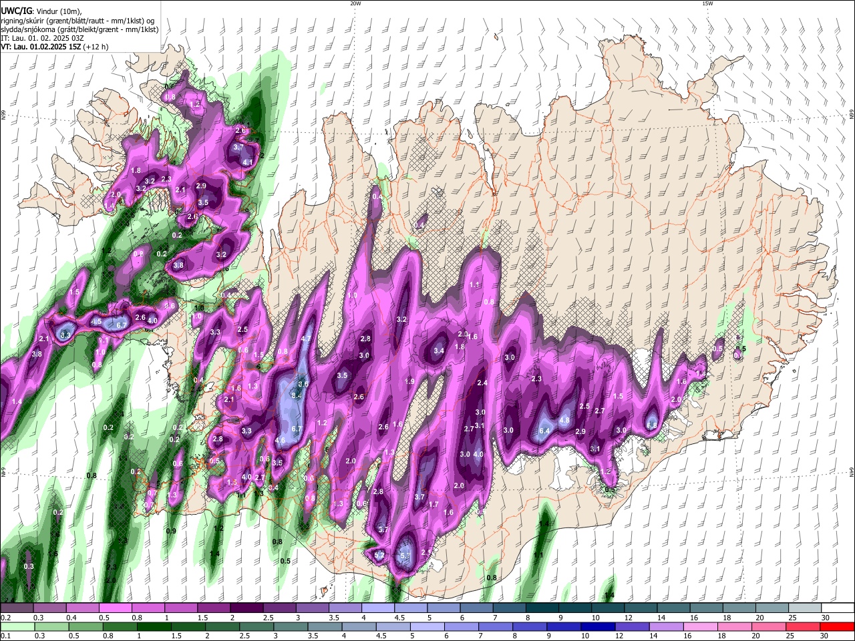Click the precipitation value '4.5' on the map

[x=96, y=322]
